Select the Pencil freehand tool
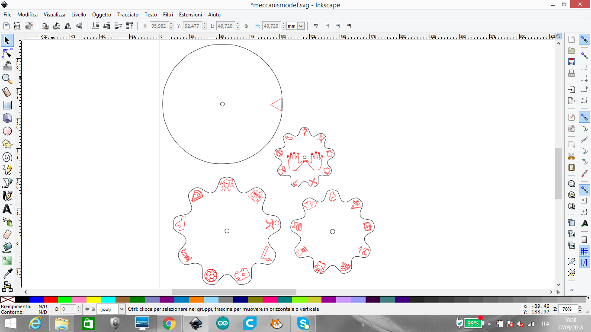591x332 pixels. point(7,170)
